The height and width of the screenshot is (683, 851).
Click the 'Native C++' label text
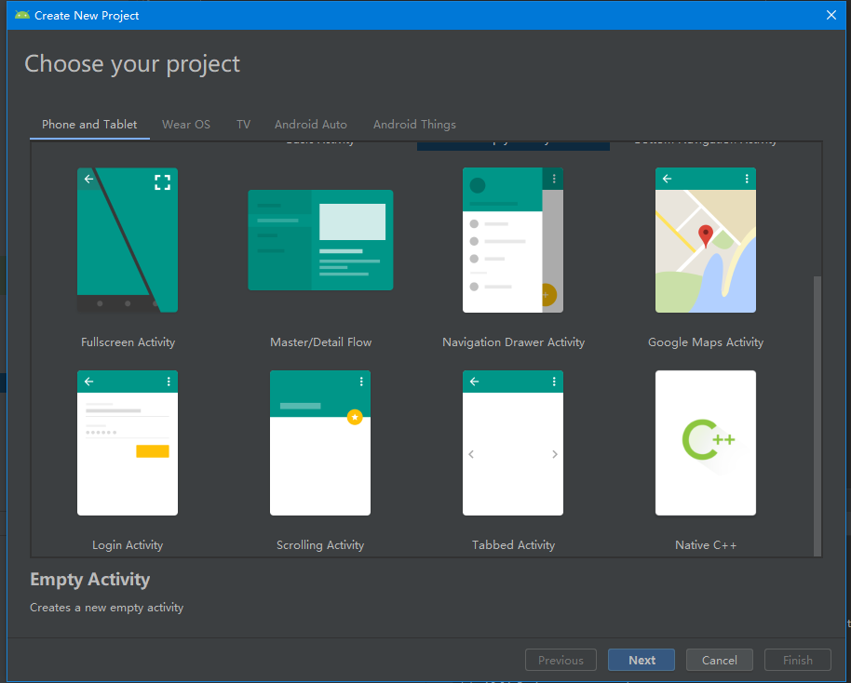[706, 545]
